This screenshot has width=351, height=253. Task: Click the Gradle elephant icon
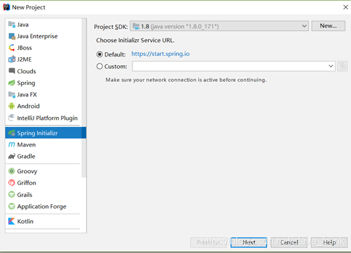(11, 156)
